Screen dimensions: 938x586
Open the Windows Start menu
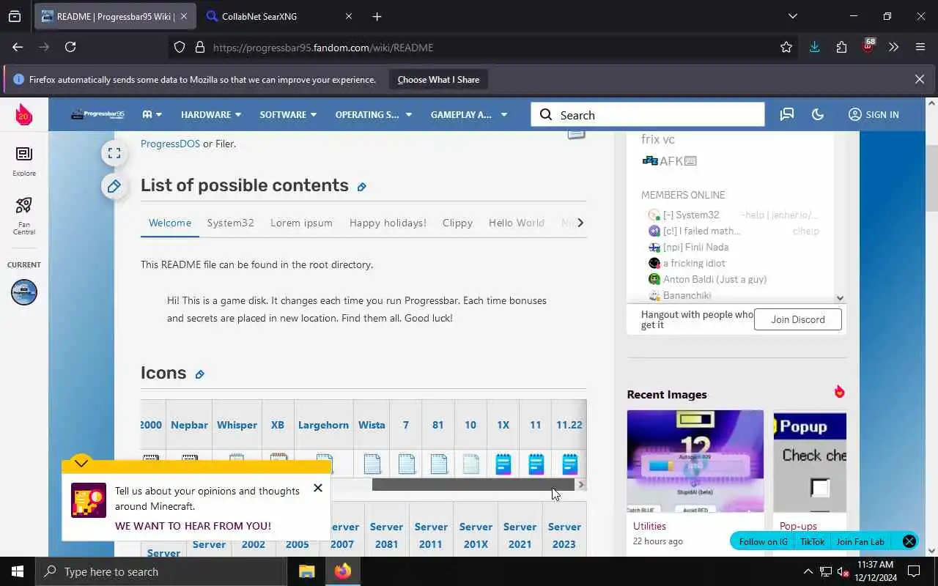point(18,571)
